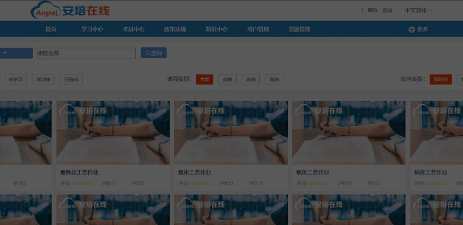Select 必修 course type filter
This screenshot has height=225, width=463.
pos(228,79)
